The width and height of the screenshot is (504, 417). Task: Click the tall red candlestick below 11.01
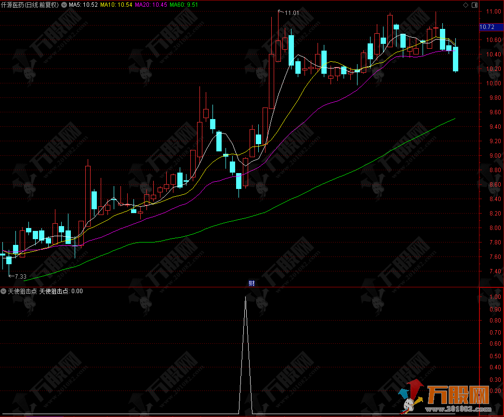click(272, 82)
